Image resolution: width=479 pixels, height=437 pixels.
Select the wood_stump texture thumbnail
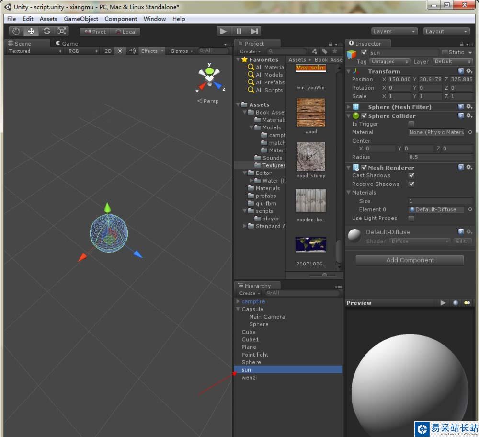pyautogui.click(x=310, y=157)
